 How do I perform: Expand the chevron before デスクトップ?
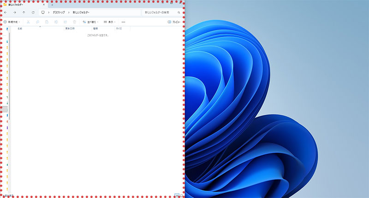click(x=49, y=12)
